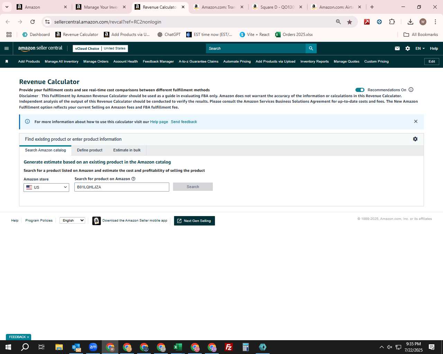
Task: Switch to Define product tab
Action: [90, 150]
